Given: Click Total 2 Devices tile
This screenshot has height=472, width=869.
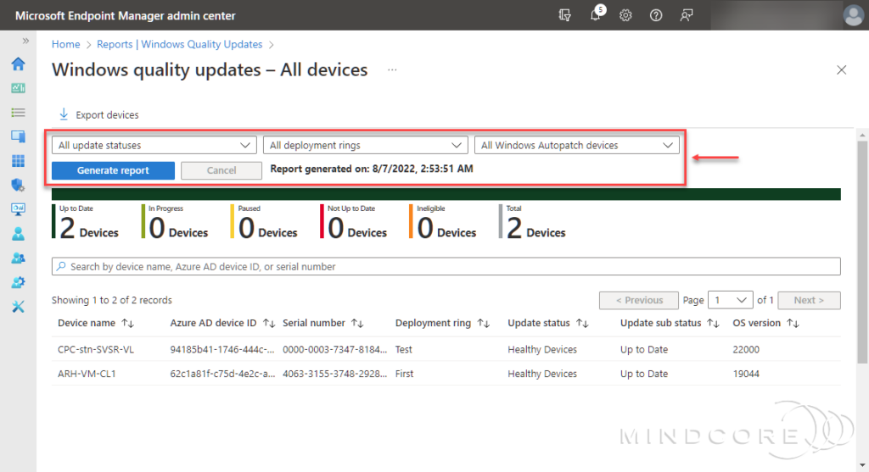Looking at the screenshot, I should tap(533, 222).
